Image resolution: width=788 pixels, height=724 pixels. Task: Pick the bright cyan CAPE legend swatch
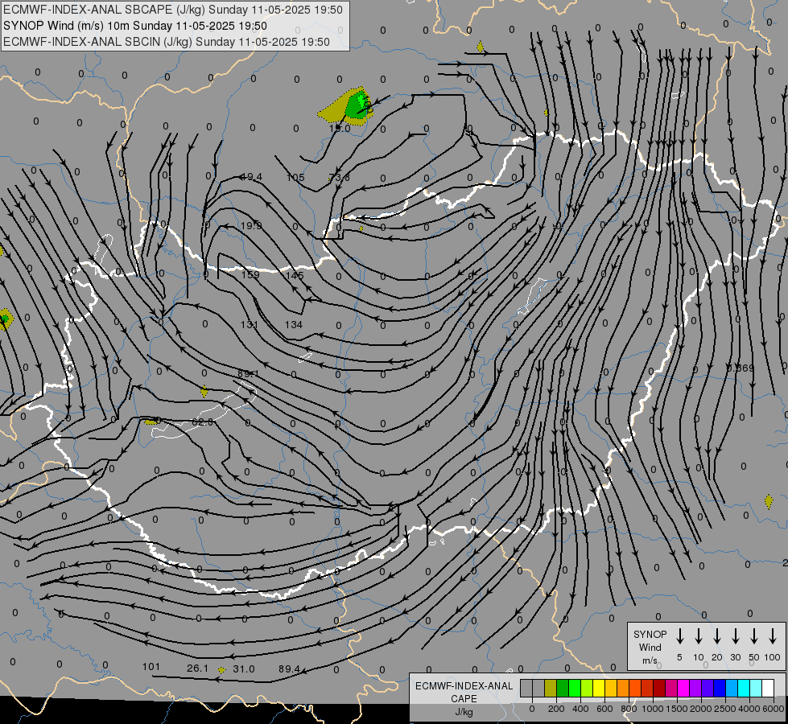[x=743, y=689]
